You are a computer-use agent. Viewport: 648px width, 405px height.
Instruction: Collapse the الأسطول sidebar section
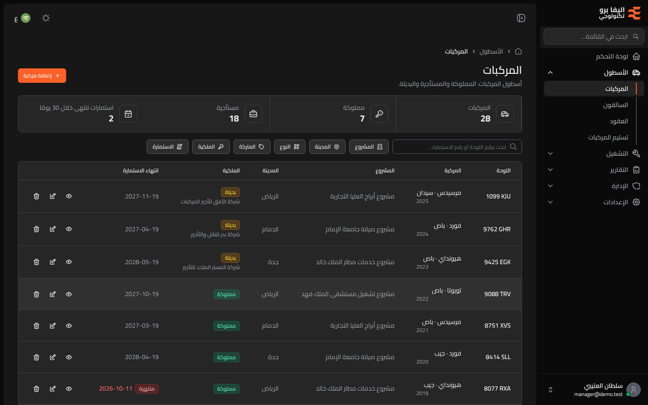click(x=594, y=72)
